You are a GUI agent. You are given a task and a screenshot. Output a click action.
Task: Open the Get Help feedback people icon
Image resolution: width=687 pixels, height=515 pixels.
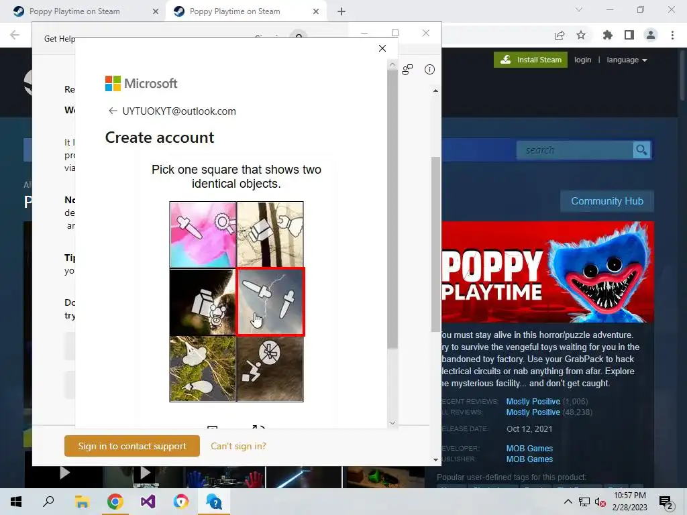(x=407, y=70)
